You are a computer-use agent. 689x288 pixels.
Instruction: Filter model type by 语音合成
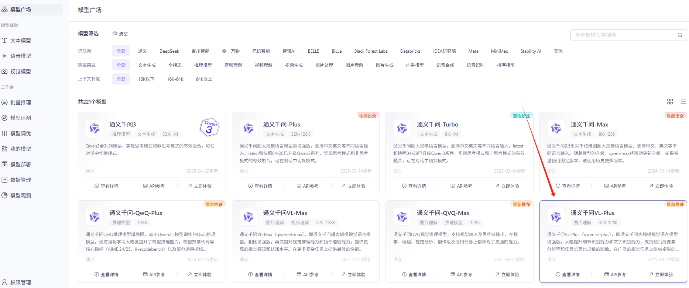(x=445, y=65)
